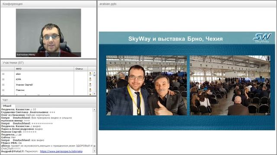This screenshot has height=155, width=277.
Task: Click the first chat line from Людмила. Казахстан
Action: point(19,109)
